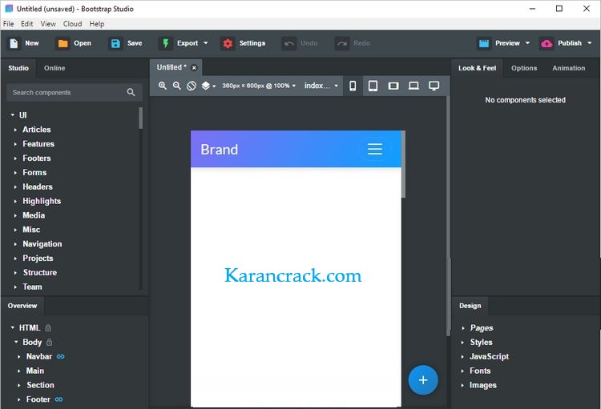Click the Redo arrow icon
The width and height of the screenshot is (601, 409).
click(x=342, y=44)
